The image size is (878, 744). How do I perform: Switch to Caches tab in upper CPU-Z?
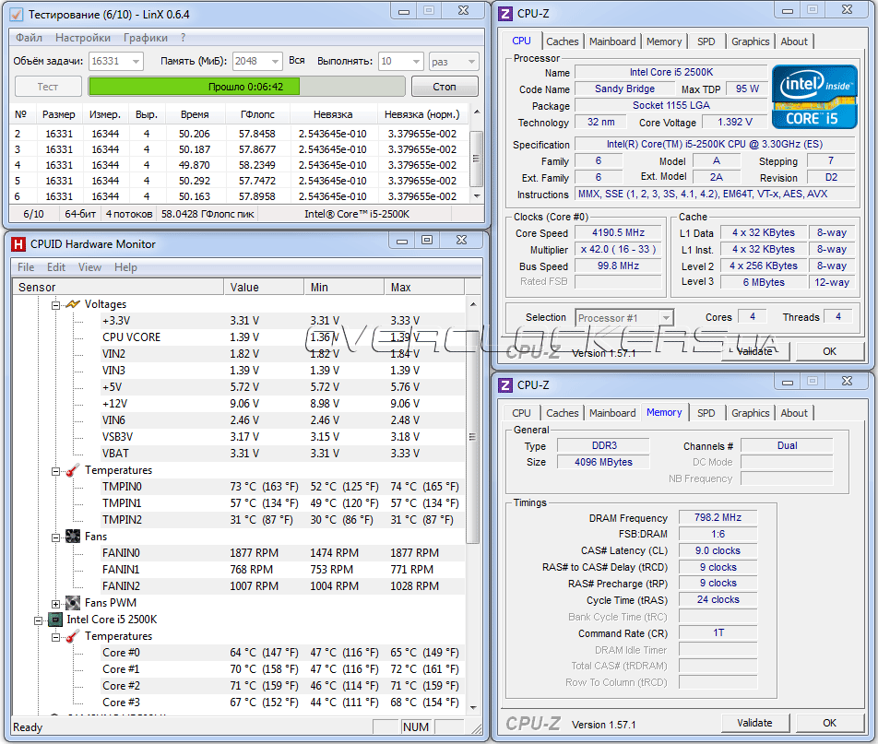tap(563, 41)
